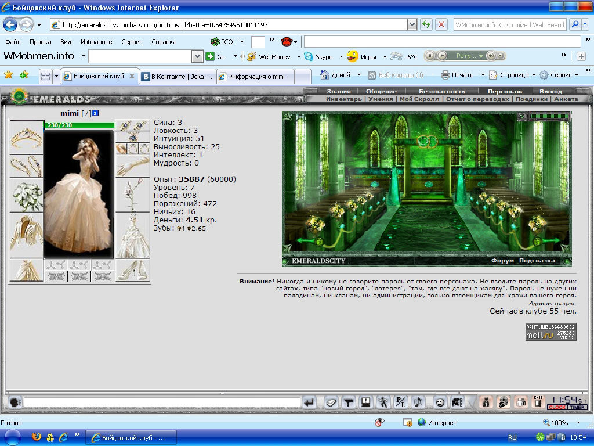594x446 pixels.
Task: Click the EXIT door icon
Action: coord(538,401)
